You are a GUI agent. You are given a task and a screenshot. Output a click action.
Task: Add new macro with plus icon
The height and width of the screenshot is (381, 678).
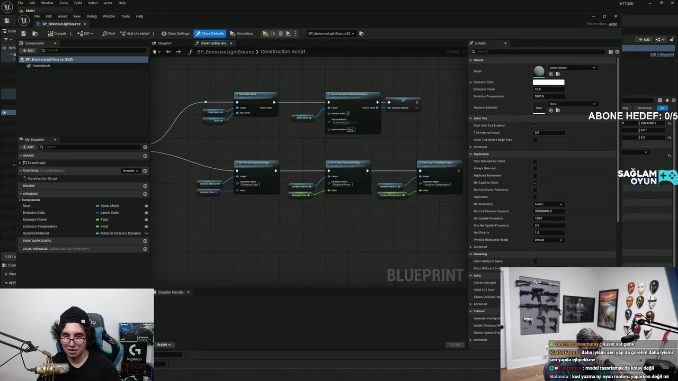click(145, 186)
